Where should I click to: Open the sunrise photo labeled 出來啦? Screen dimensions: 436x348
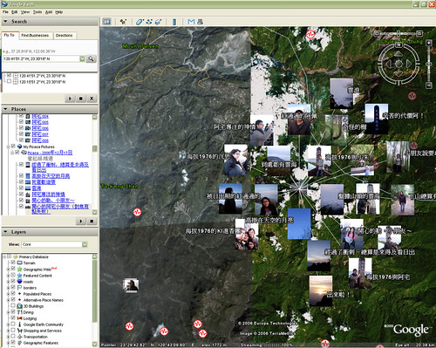pos(321,290)
